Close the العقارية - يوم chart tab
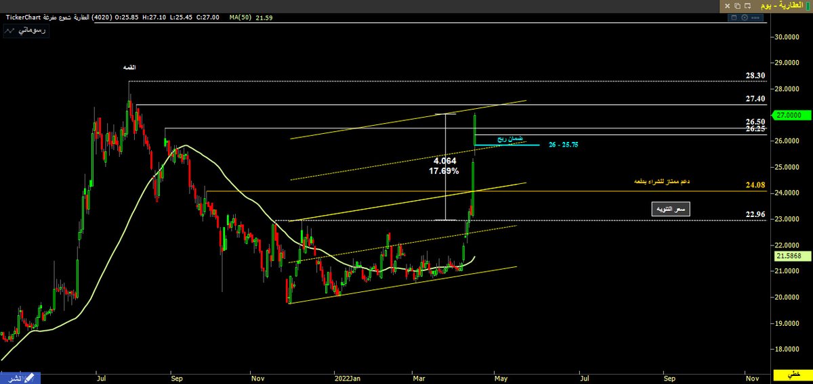This screenshot has width=813, height=384. pyautogui.click(x=727, y=6)
